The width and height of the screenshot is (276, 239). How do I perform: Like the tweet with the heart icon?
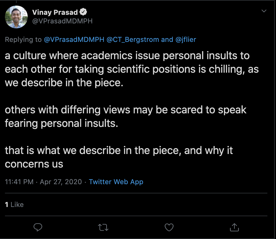169,227
